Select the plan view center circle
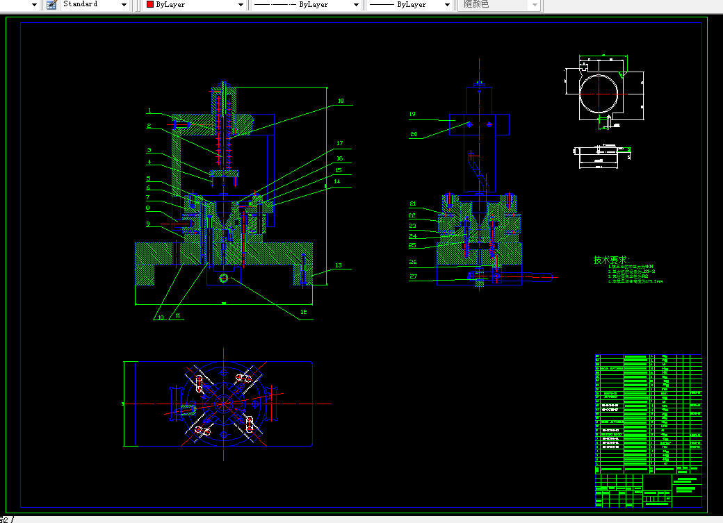The width and height of the screenshot is (723, 523). click(222, 402)
